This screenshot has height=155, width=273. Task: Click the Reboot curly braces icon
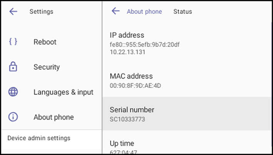(x=13, y=42)
